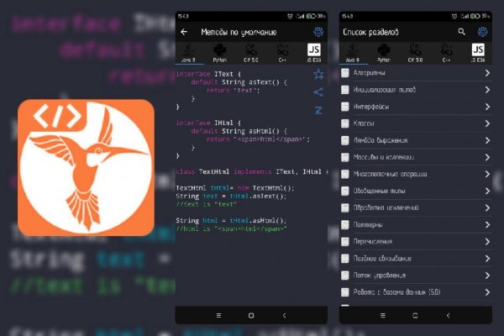Expand Поток управления chevron
Viewport: 504px width, 336px height.
point(487,276)
